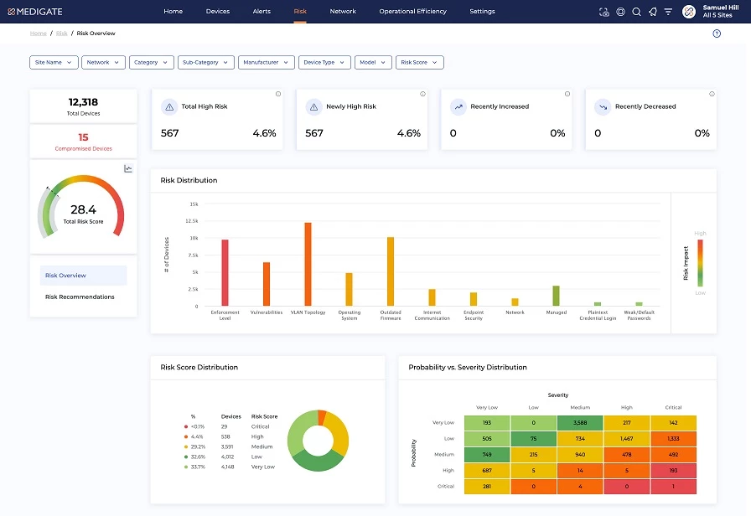Click the Home breadcrumb link

pos(38,34)
